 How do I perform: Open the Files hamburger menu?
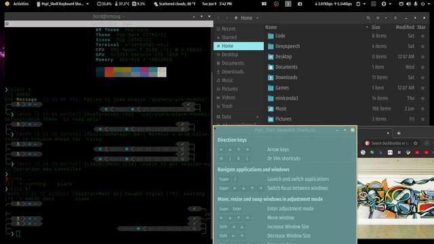coord(395,18)
